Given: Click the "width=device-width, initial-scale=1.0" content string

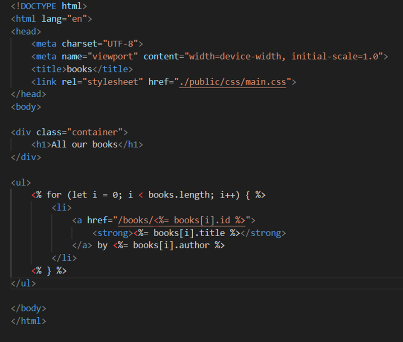Looking at the screenshot, I should [284, 56].
